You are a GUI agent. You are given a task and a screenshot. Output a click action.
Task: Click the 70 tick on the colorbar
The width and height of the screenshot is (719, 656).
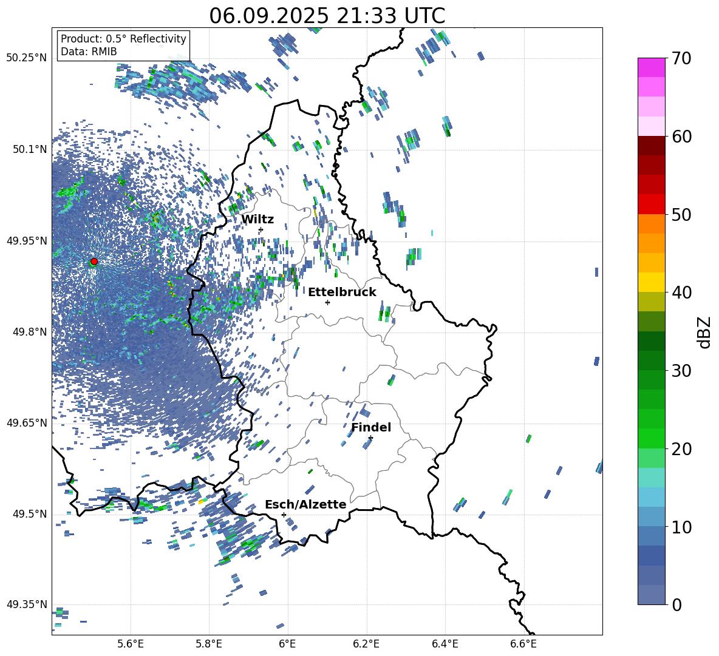[681, 59]
